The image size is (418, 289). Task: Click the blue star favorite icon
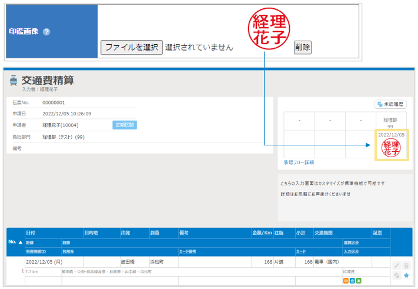[406, 275]
